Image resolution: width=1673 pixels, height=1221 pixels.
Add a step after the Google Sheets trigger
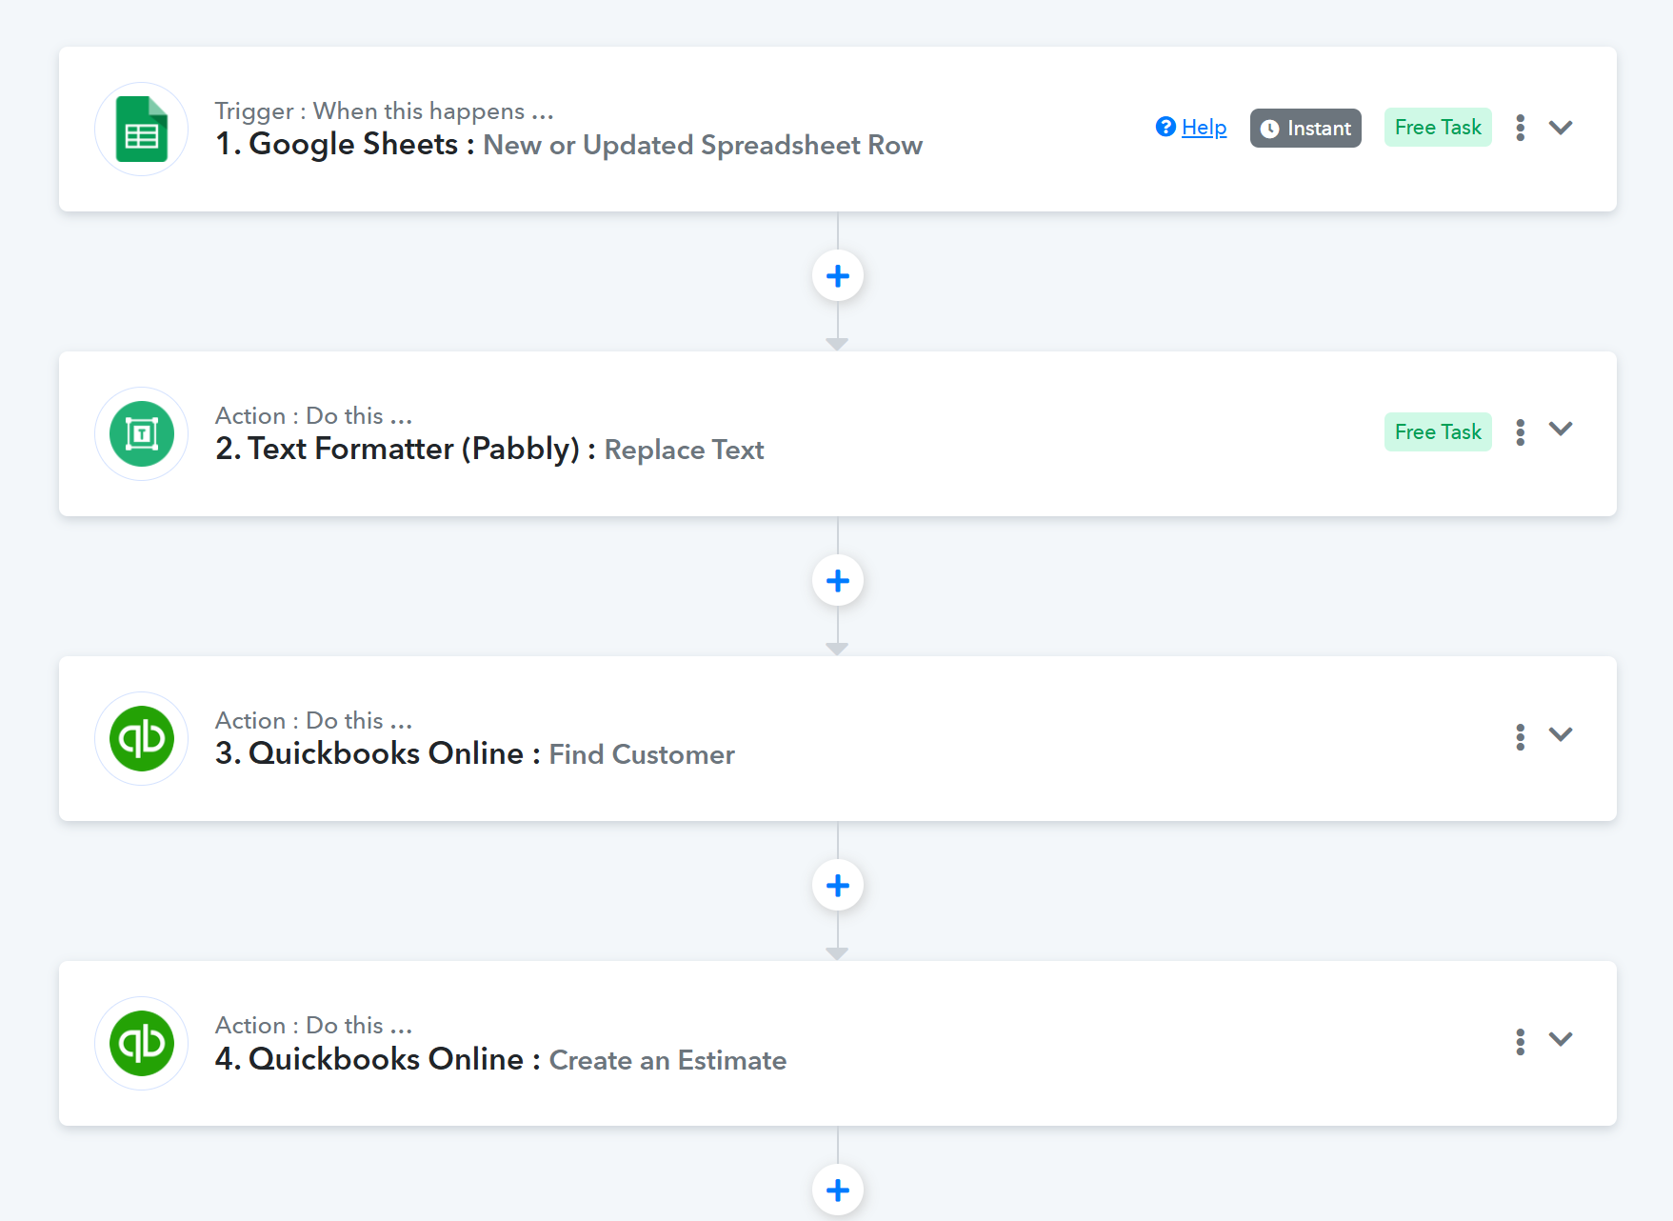838,276
